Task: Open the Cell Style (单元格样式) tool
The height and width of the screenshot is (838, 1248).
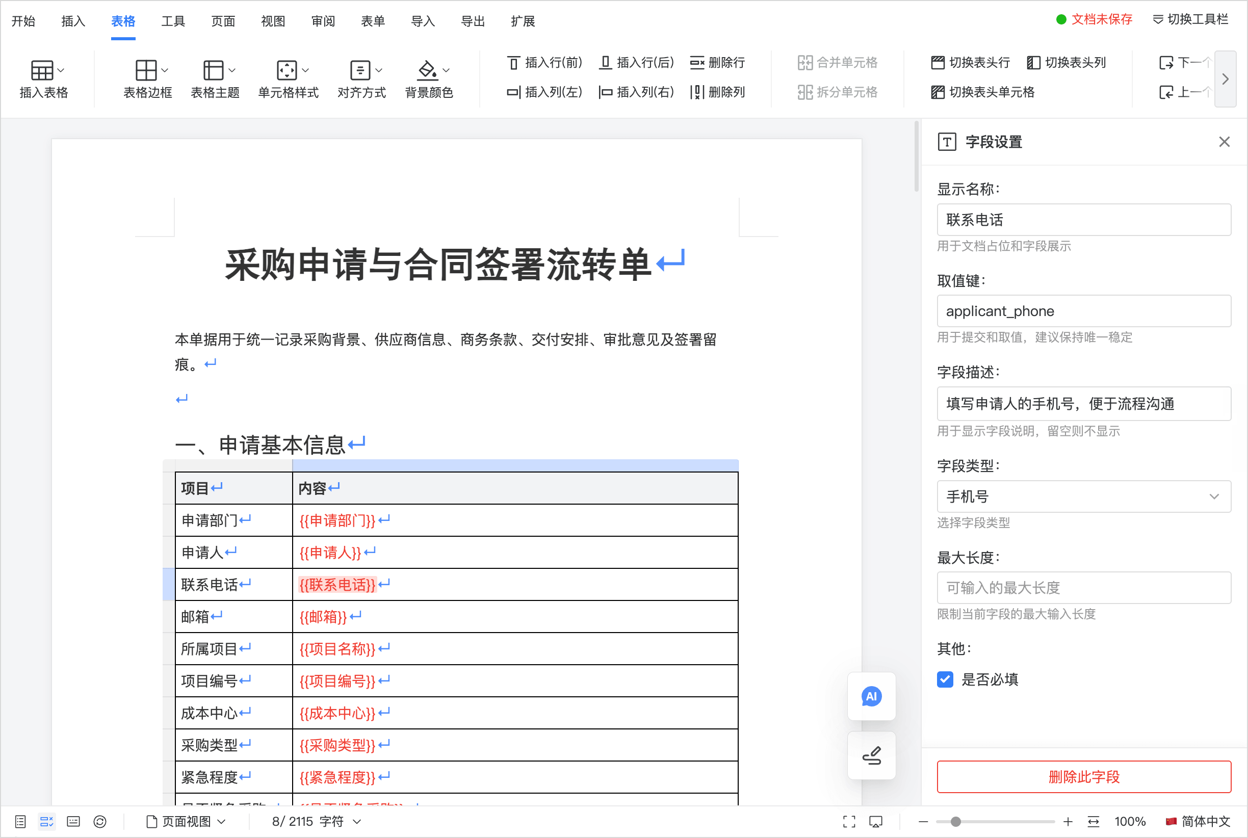Action: tap(288, 78)
